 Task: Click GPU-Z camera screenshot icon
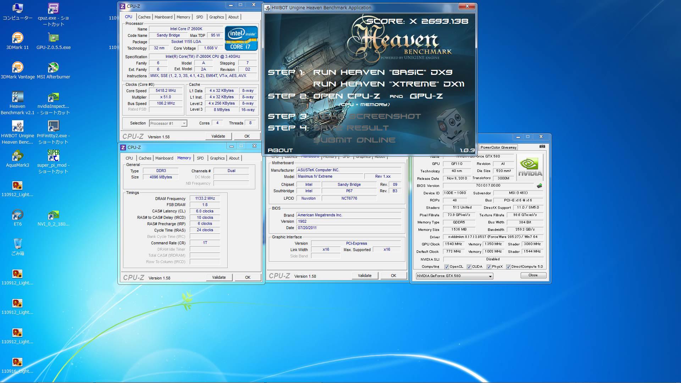(542, 146)
